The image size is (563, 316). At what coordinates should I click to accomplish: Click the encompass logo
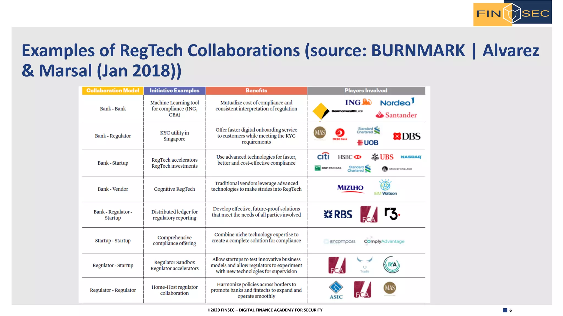point(340,241)
